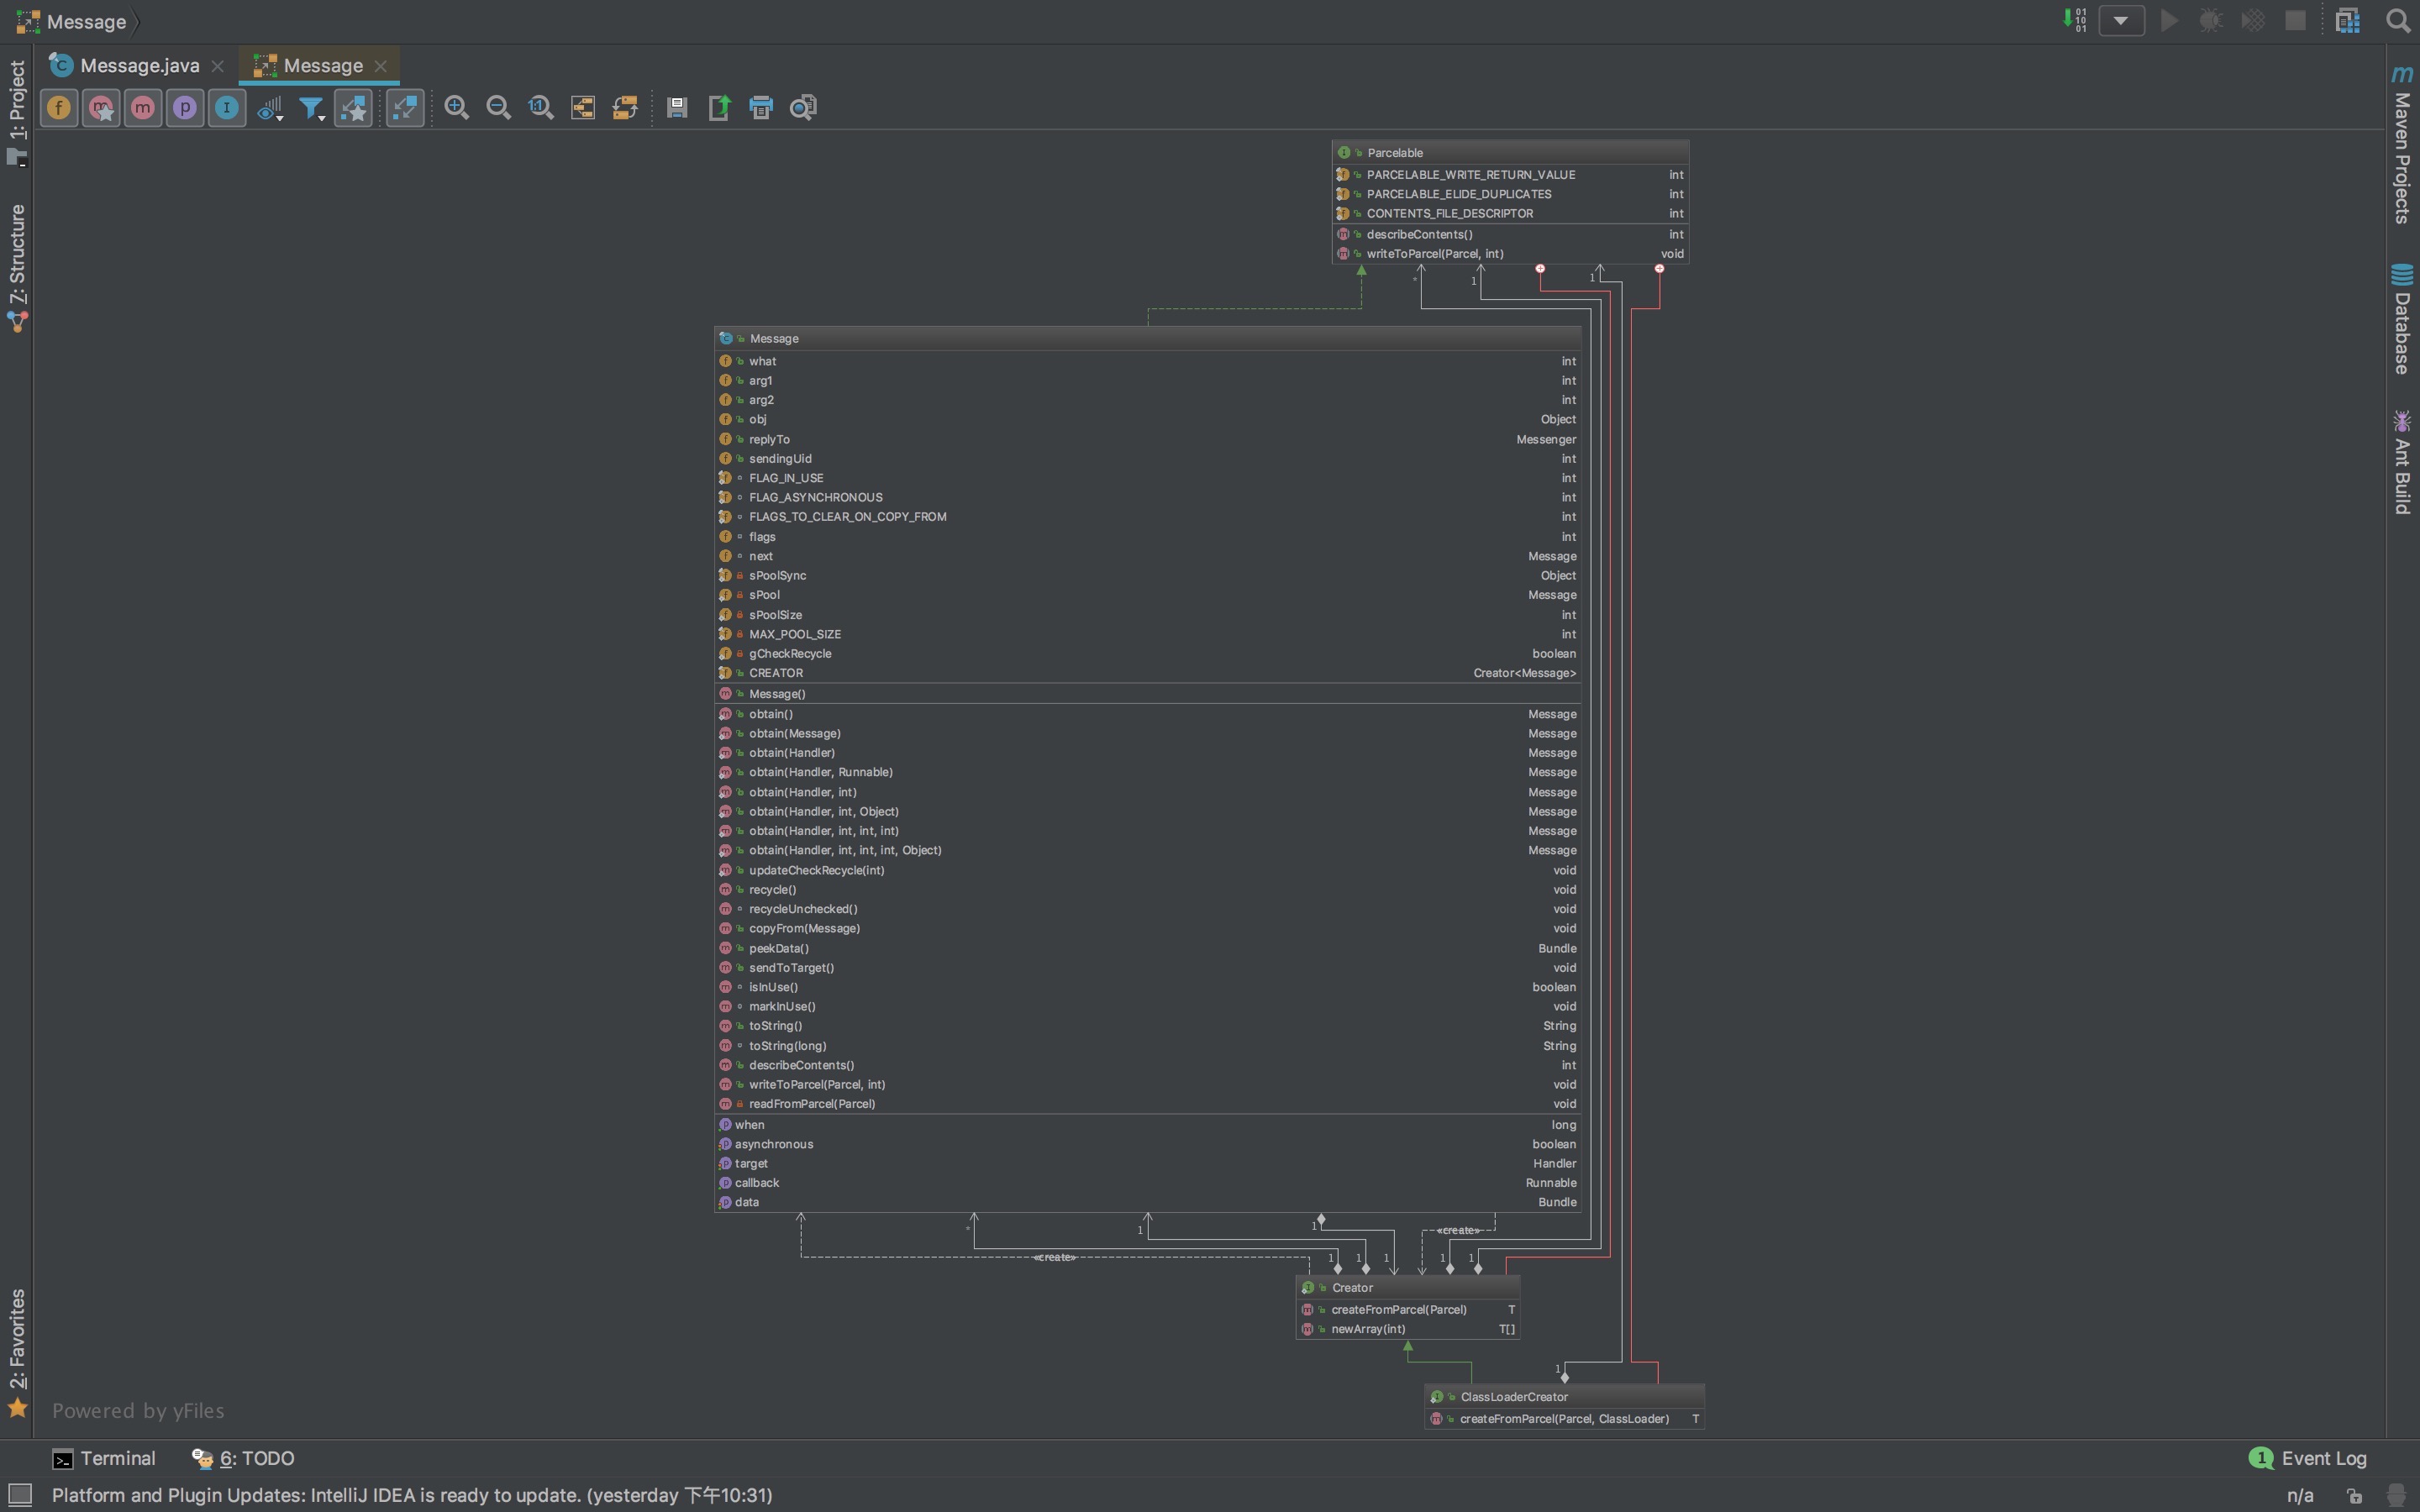Click the Zoom In icon
The height and width of the screenshot is (1512, 2420).
(457, 108)
